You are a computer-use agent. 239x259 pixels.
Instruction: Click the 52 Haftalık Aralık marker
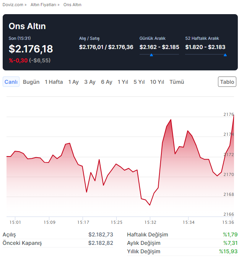(225, 55)
